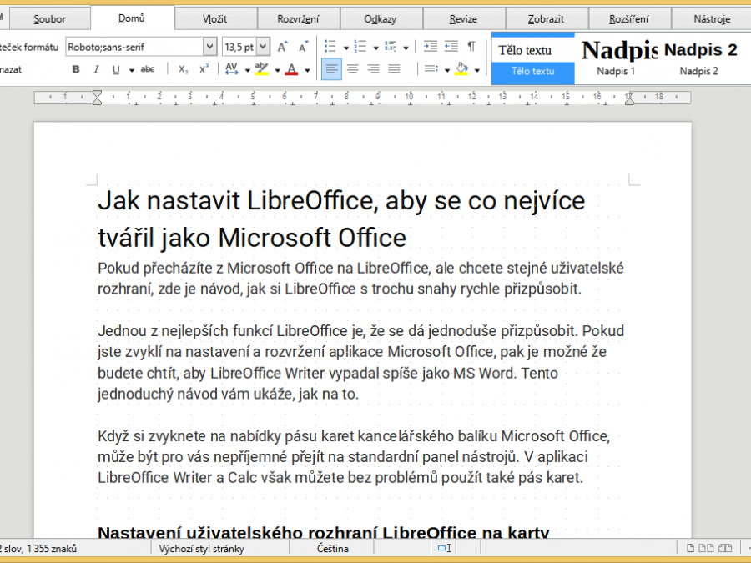
Task: Apply the Tělo textu paragraph style
Action: [x=532, y=58]
